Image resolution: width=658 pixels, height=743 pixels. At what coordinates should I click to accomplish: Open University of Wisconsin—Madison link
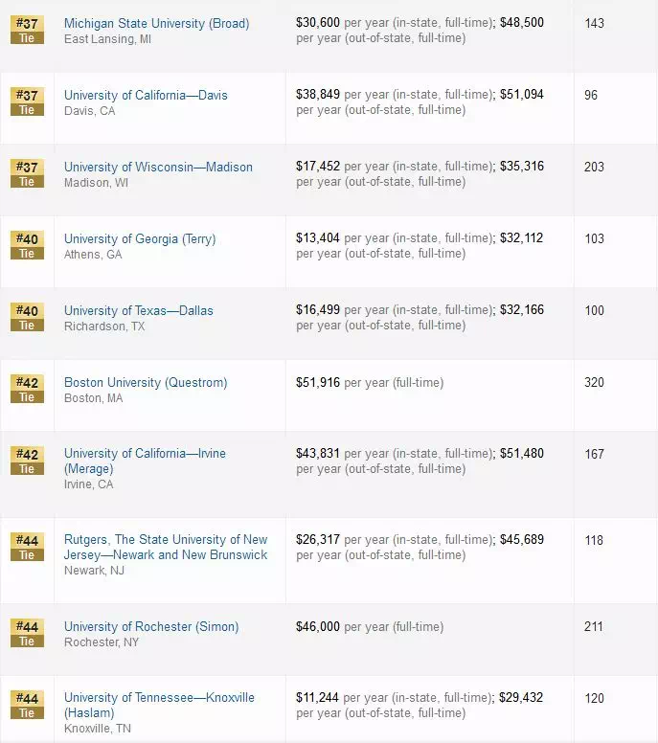(x=158, y=167)
